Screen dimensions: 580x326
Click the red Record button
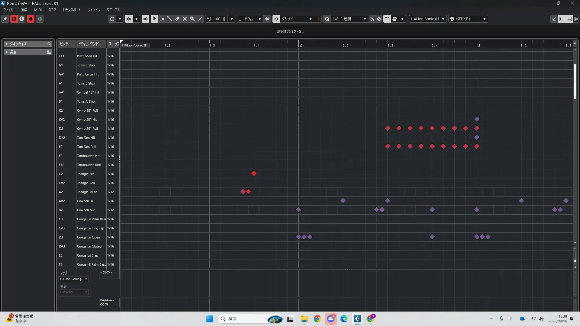tap(31, 19)
